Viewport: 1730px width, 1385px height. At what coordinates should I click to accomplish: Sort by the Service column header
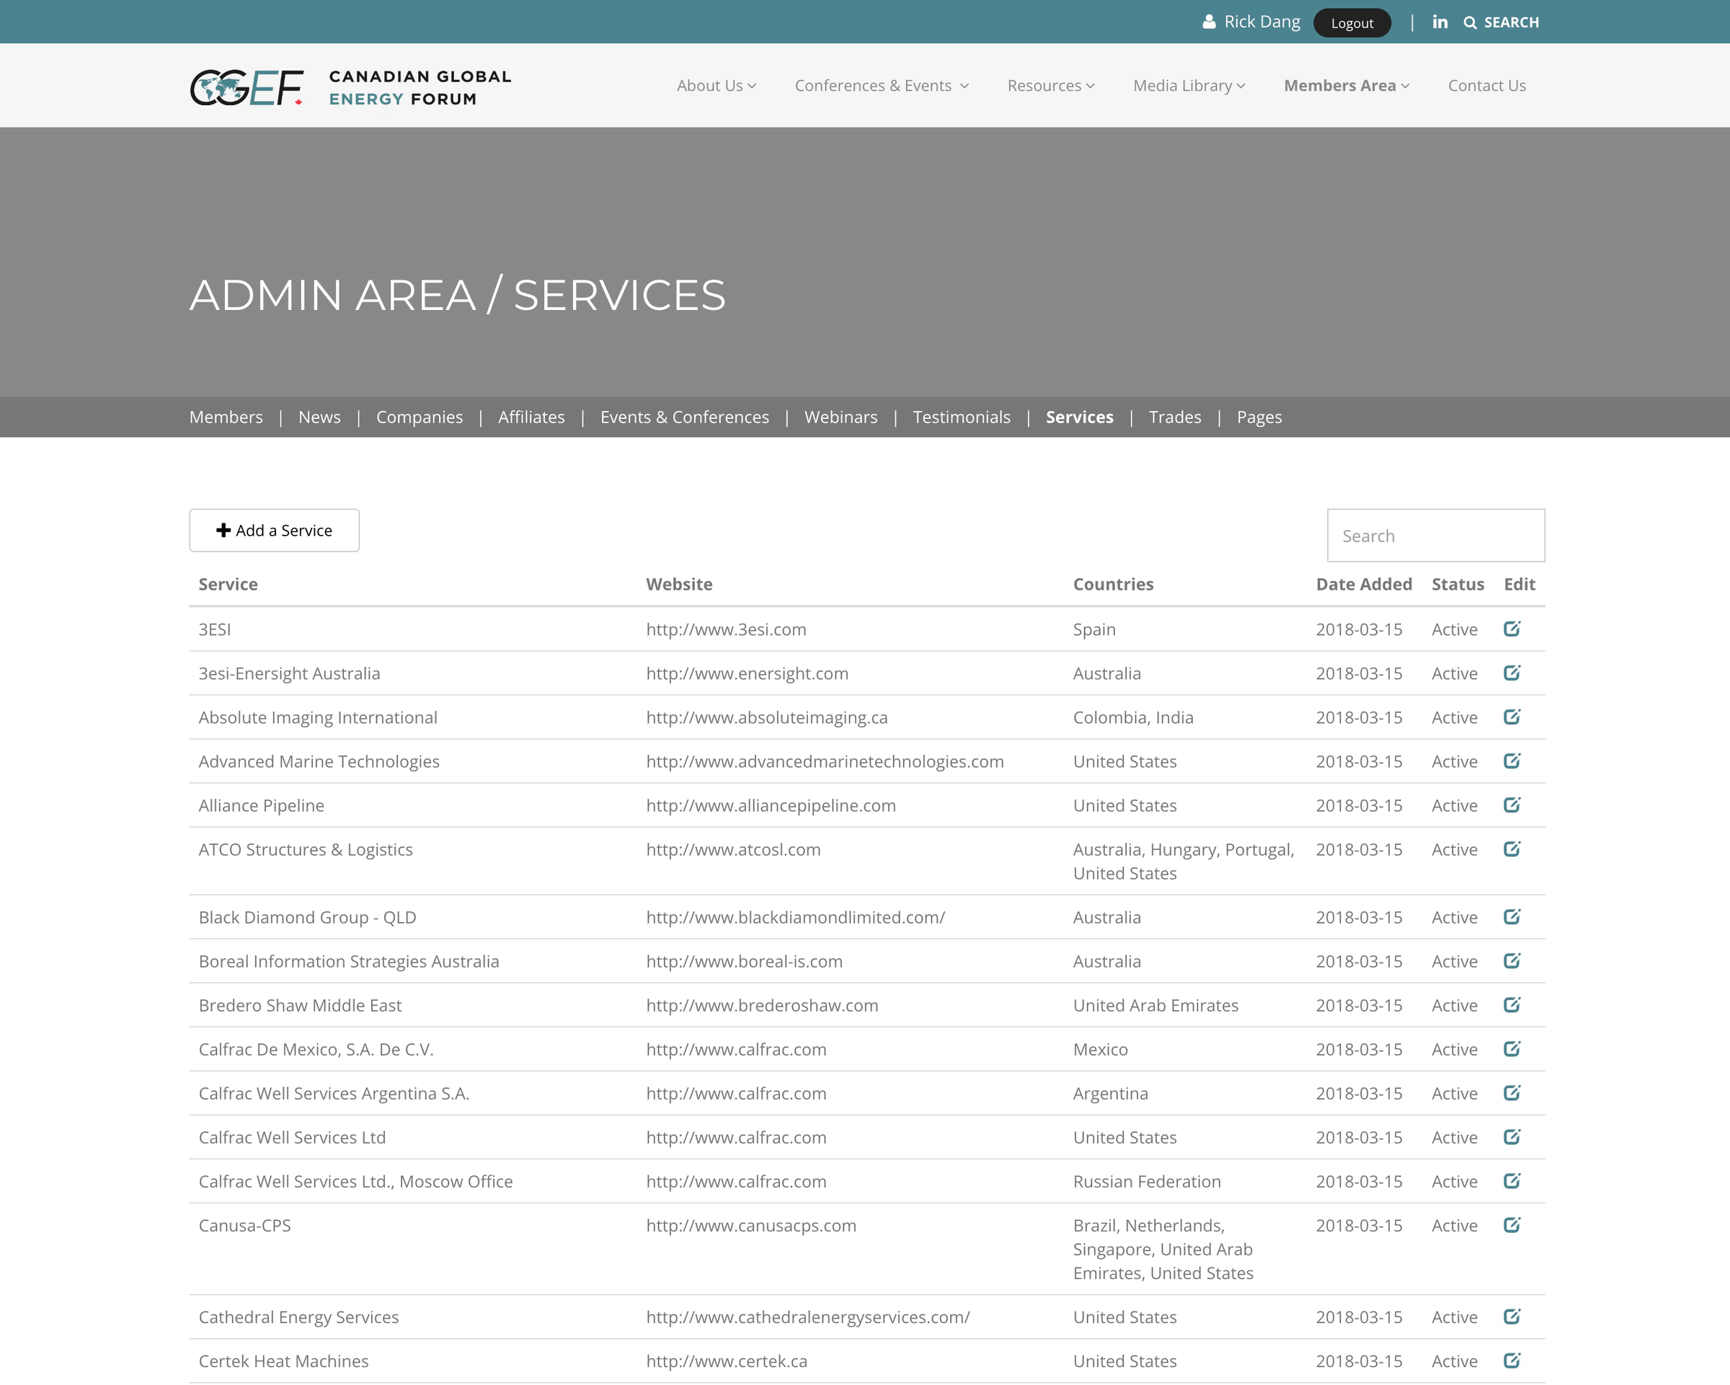pyautogui.click(x=228, y=584)
